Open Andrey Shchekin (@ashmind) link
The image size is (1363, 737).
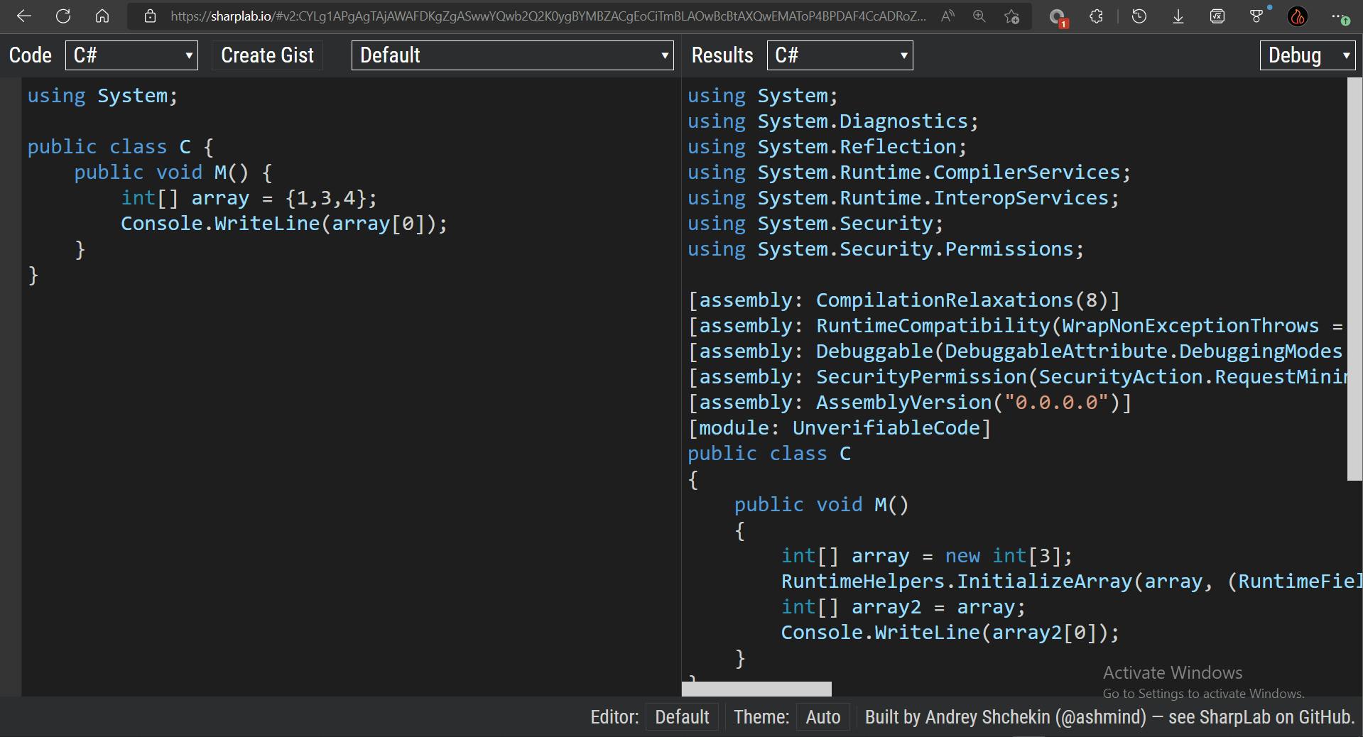pyautogui.click(x=1036, y=717)
